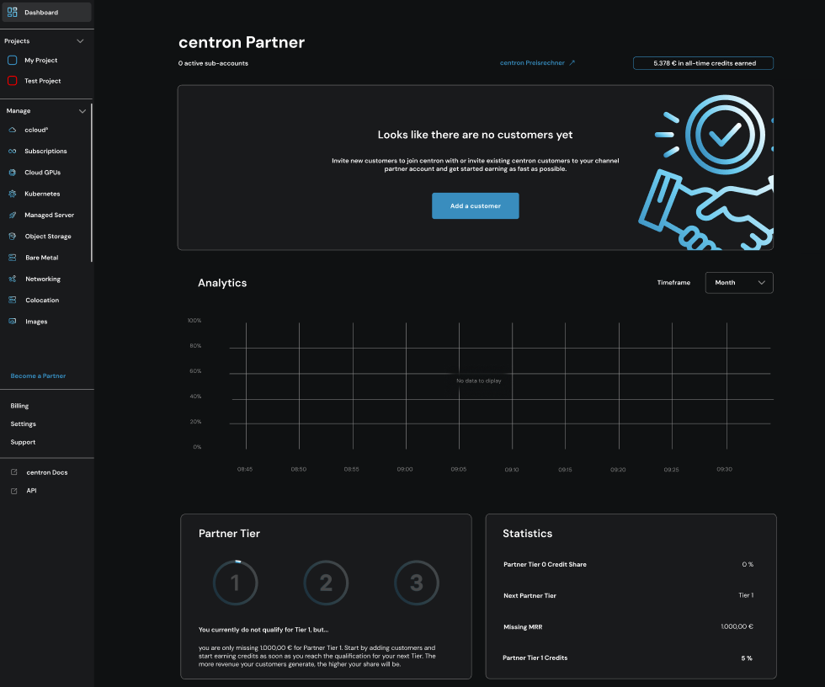Open API link in sidebar
The image size is (825, 687).
(32, 491)
